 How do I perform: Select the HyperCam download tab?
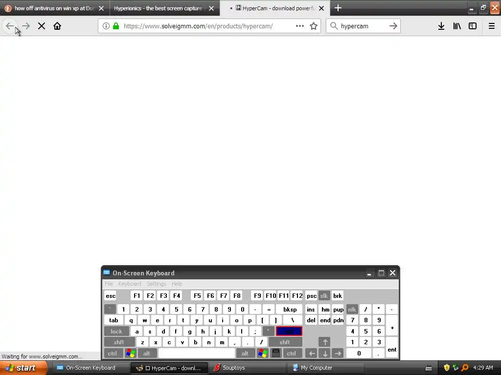click(x=275, y=8)
